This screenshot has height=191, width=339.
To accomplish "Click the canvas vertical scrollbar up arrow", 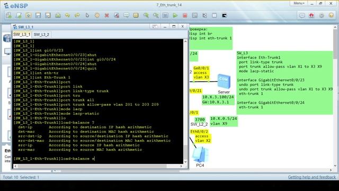I will pos(335,27).
